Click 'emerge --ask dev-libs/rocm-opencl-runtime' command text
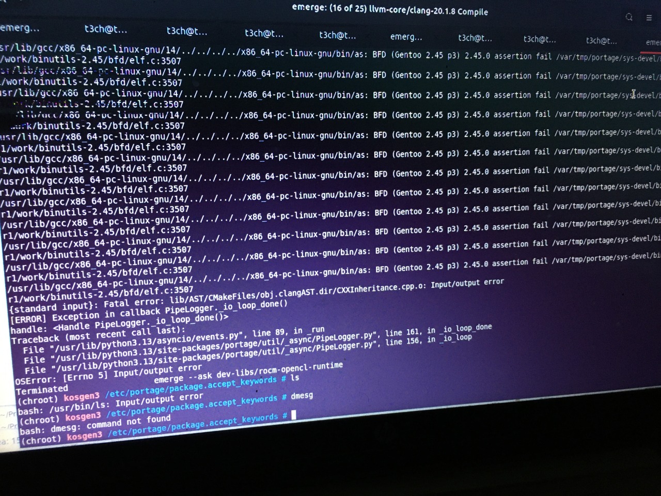Viewport: 661px width, 496px height. pos(248,373)
